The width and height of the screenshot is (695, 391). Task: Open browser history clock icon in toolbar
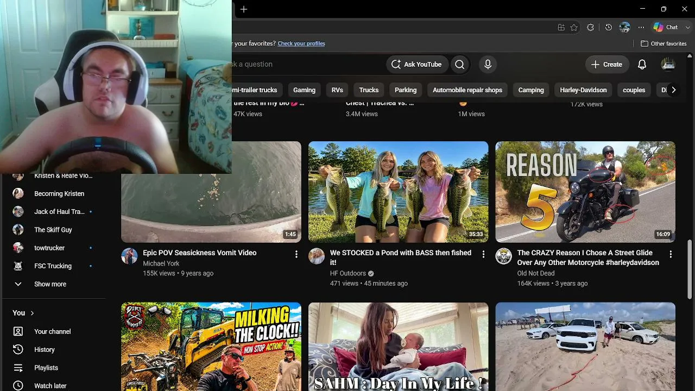(x=609, y=27)
